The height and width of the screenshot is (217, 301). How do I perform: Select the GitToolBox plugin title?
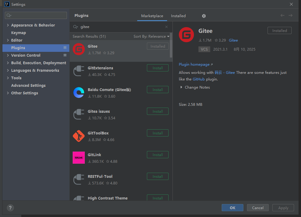[98, 133]
